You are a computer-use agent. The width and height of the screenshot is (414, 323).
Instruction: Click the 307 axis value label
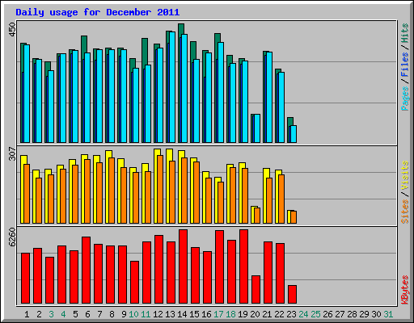coord(12,153)
